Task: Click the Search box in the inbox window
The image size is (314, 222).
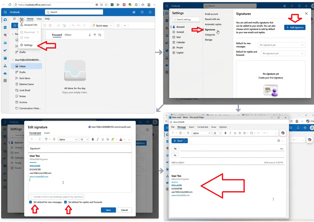Action: 74,12
